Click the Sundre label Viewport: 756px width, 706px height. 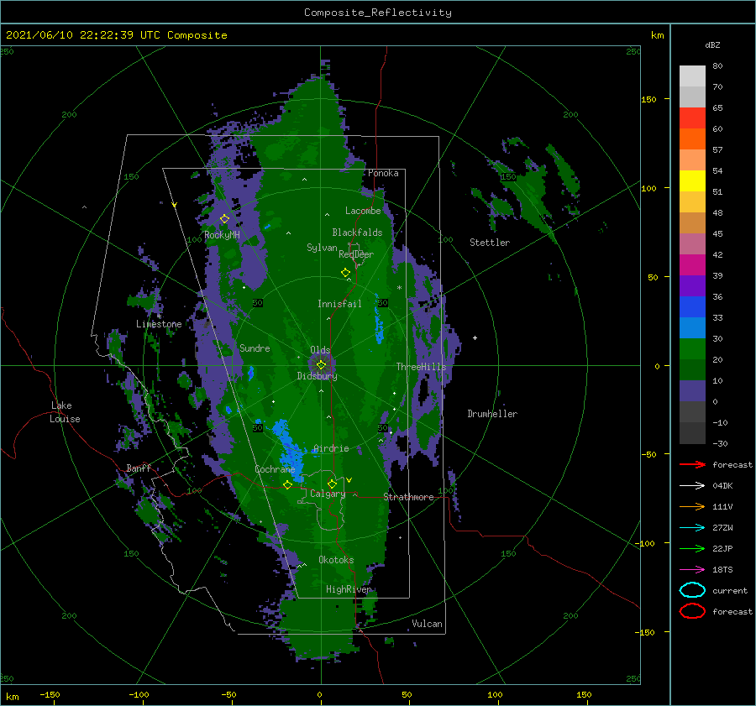pos(255,348)
